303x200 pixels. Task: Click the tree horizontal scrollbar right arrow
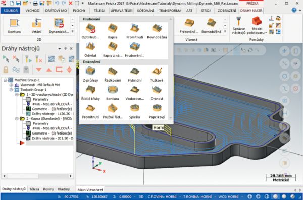tap(71, 176)
